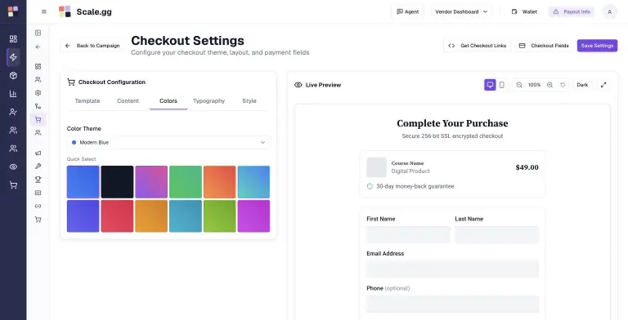Switch preview to desktop view
This screenshot has width=628, height=320.
[x=490, y=85]
